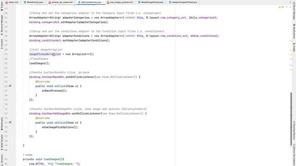Image resolution: width=296 pixels, height=166 pixels.
Task: Click binding.conditionAct.setAdapter line
Action: click(x=69, y=41)
